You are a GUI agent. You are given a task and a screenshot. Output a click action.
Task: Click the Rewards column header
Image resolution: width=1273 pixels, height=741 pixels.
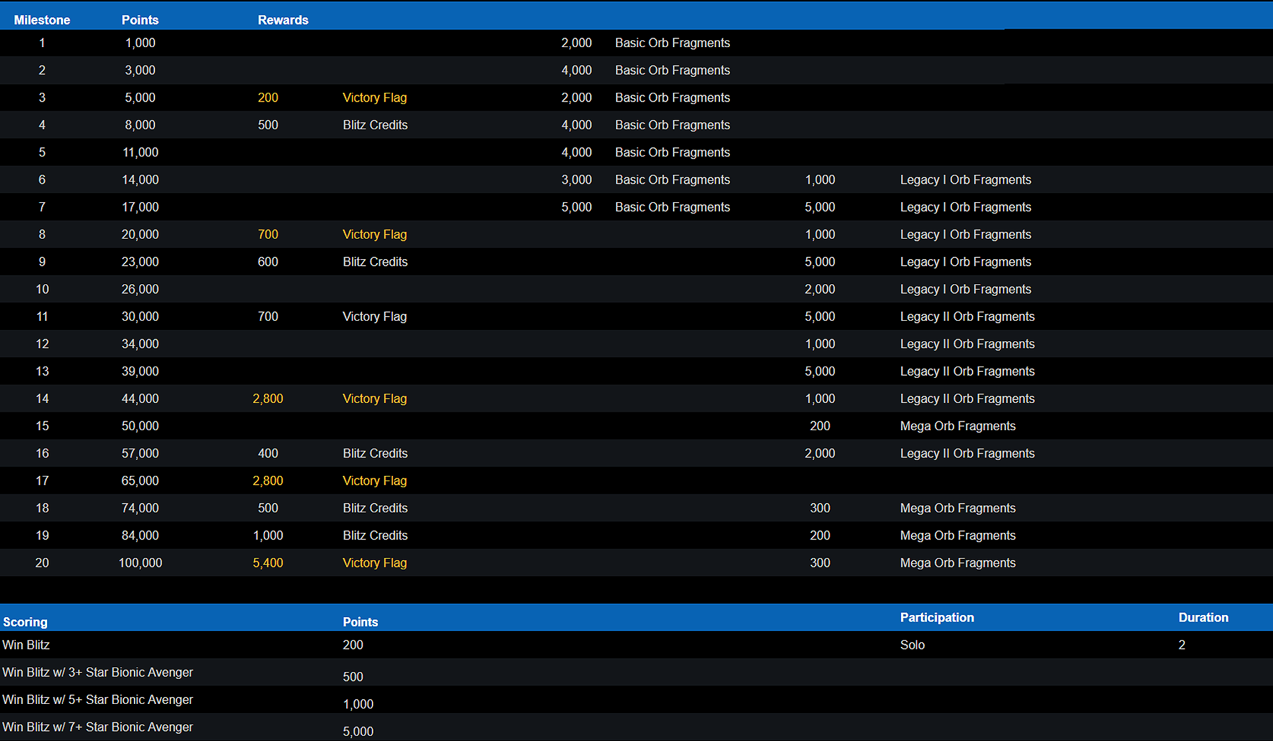[283, 20]
